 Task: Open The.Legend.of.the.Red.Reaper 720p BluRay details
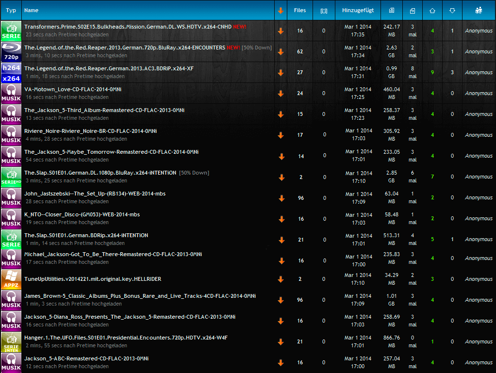[125, 48]
